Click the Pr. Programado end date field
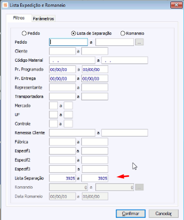Image resolution: width=184 pixels, height=220 pixels. pos(95,69)
